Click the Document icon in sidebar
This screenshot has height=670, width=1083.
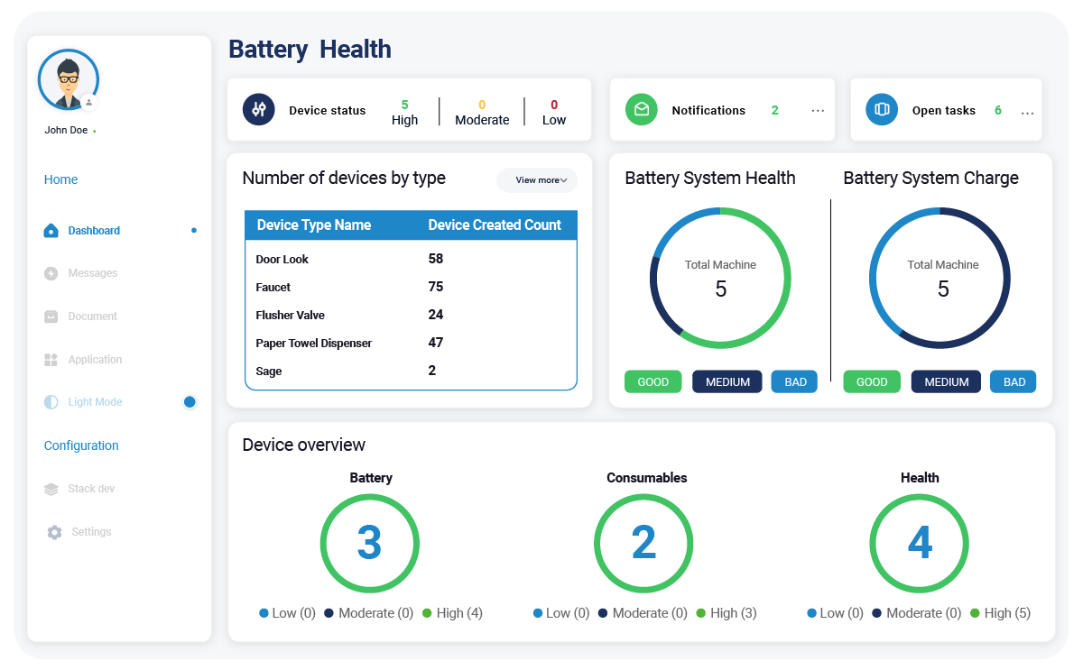[x=51, y=317]
